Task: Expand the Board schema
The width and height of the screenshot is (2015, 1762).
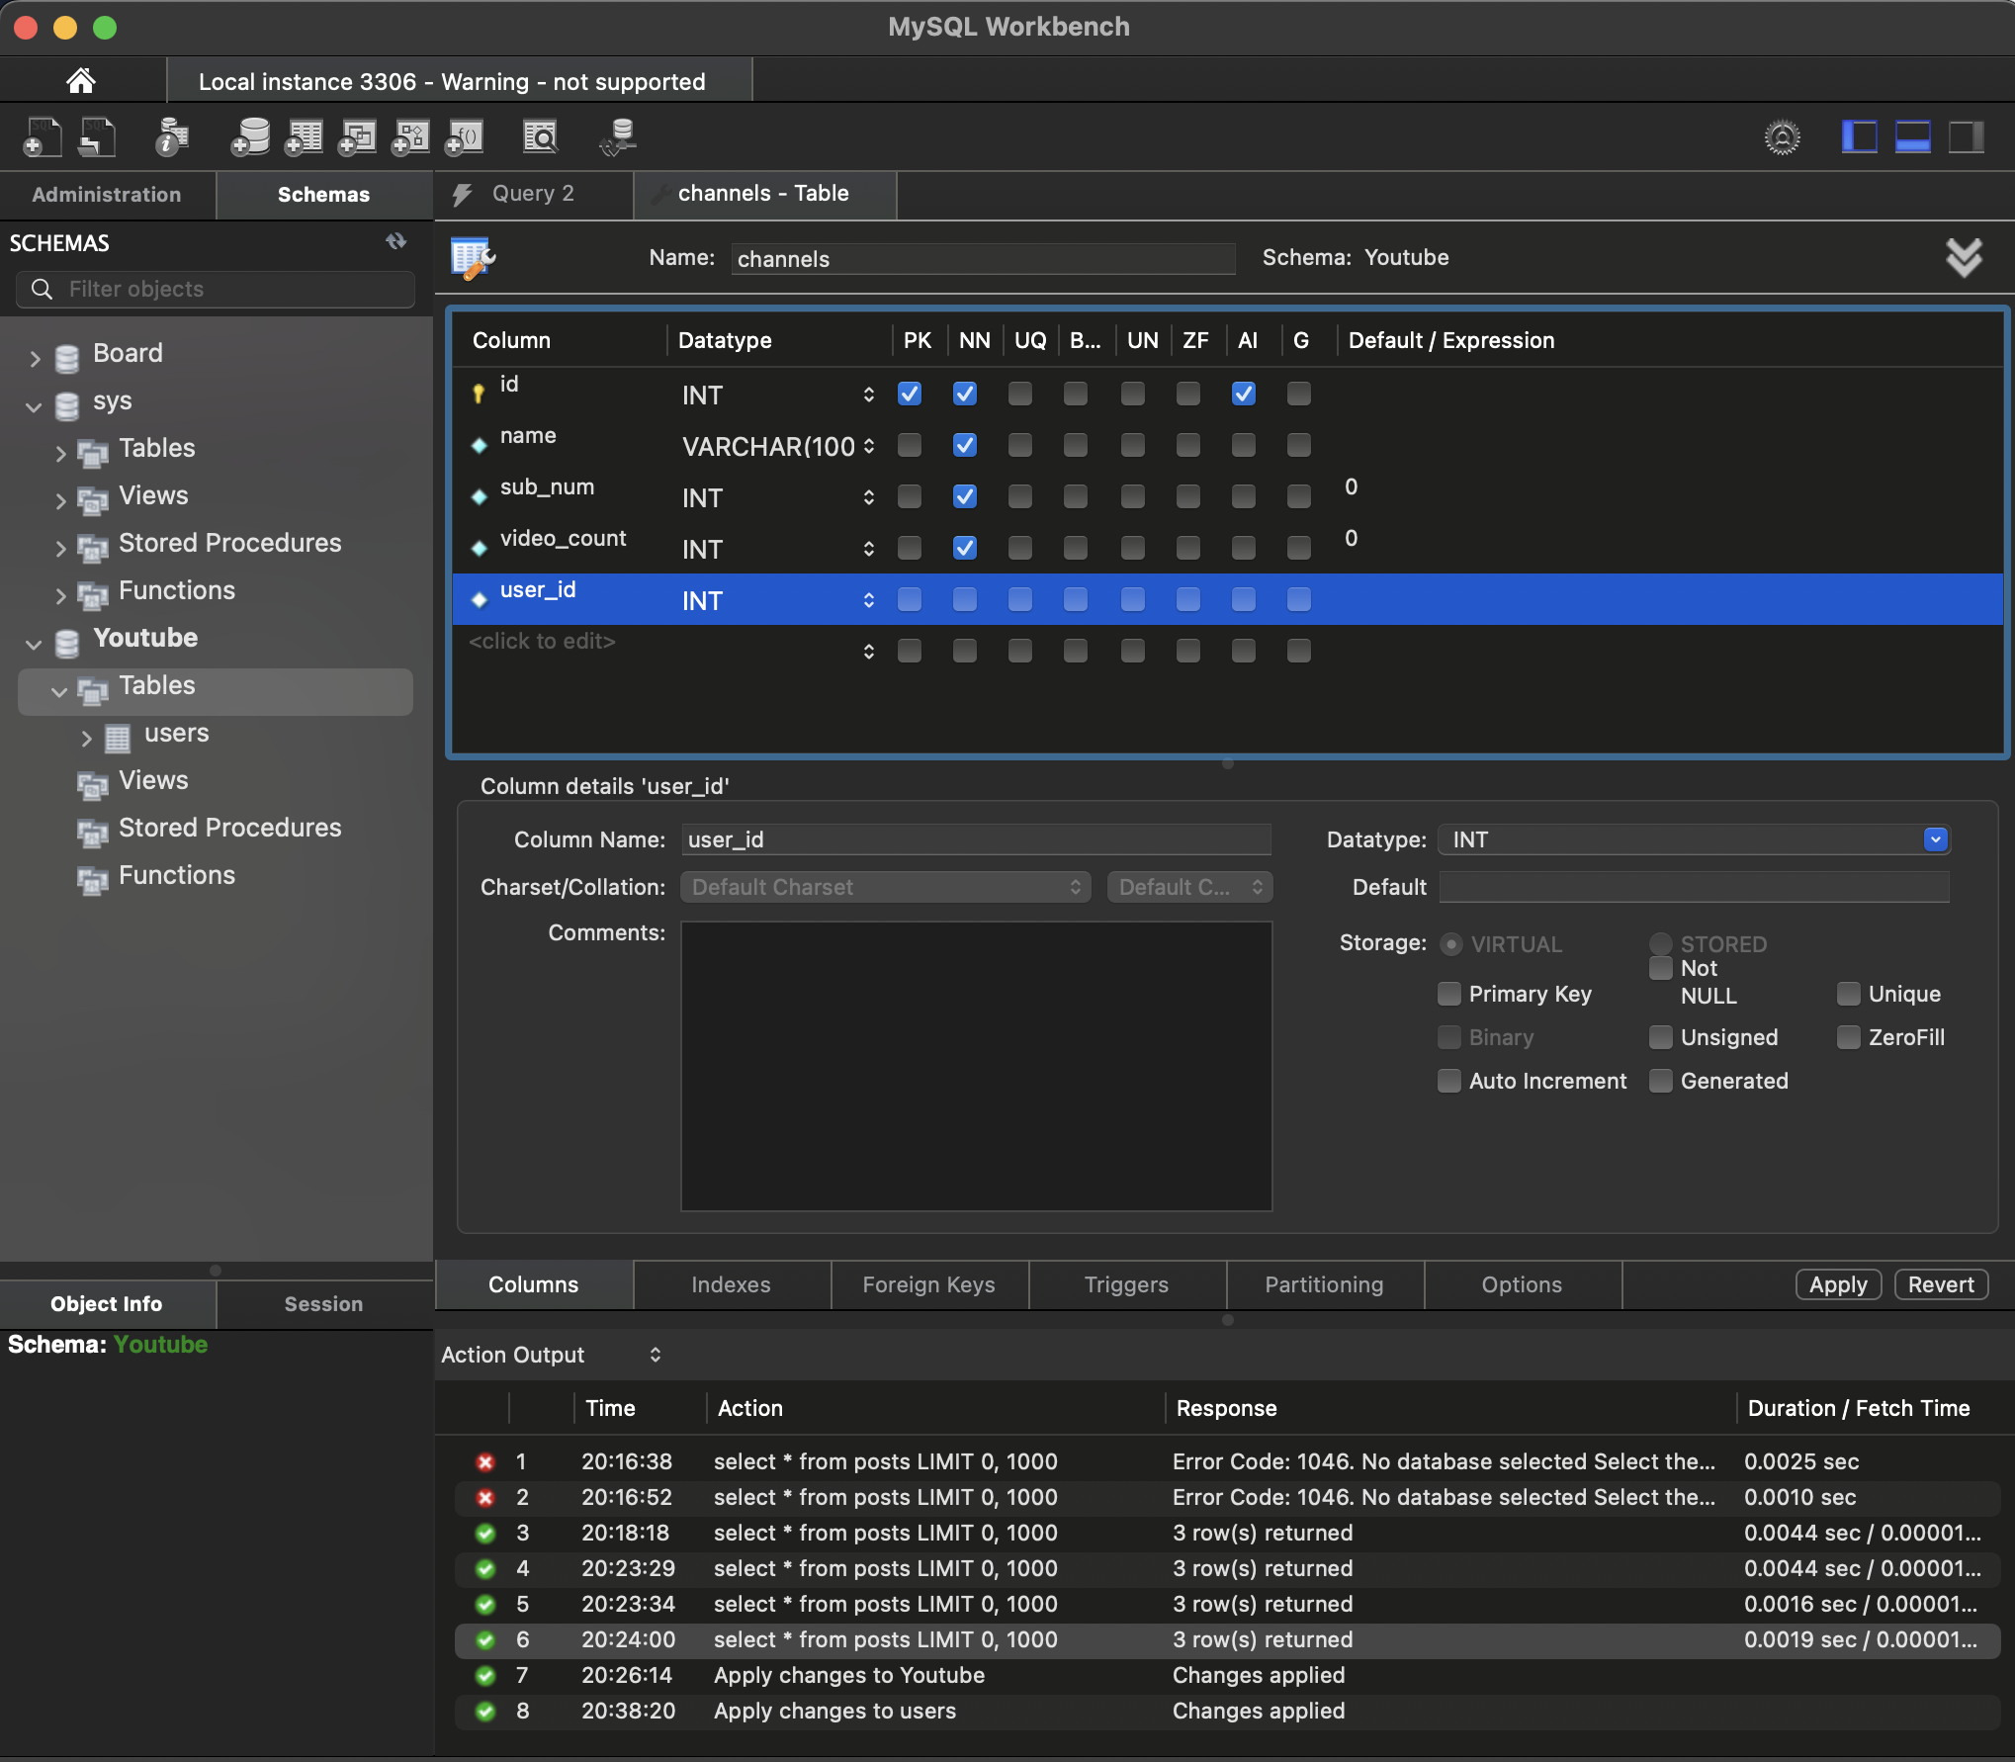Action: tap(35, 358)
